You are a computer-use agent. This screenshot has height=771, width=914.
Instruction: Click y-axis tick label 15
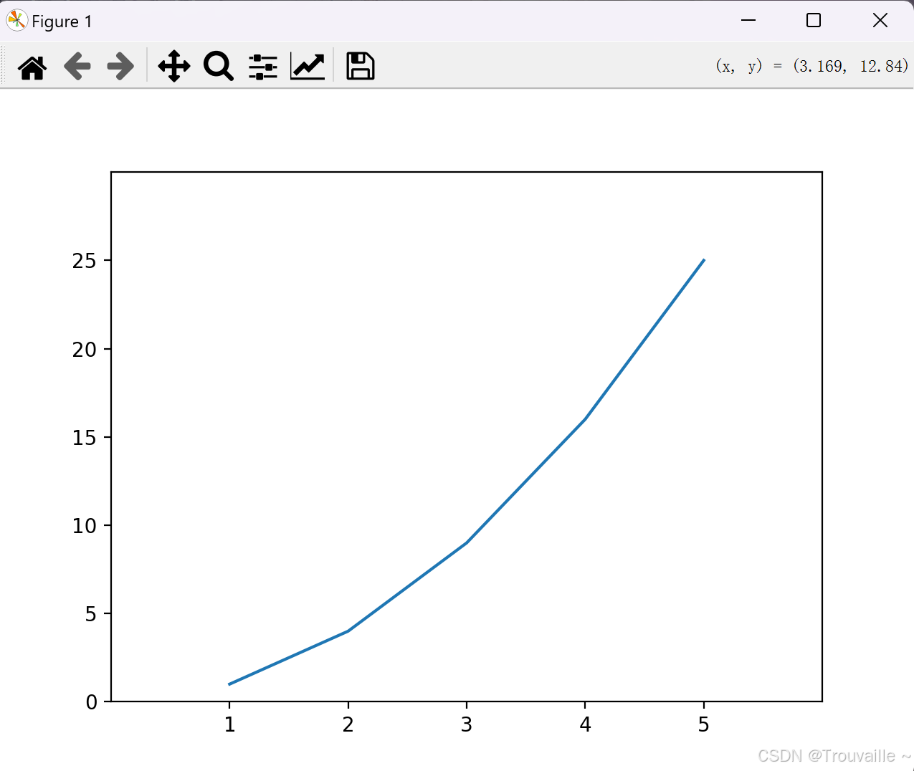(84, 438)
